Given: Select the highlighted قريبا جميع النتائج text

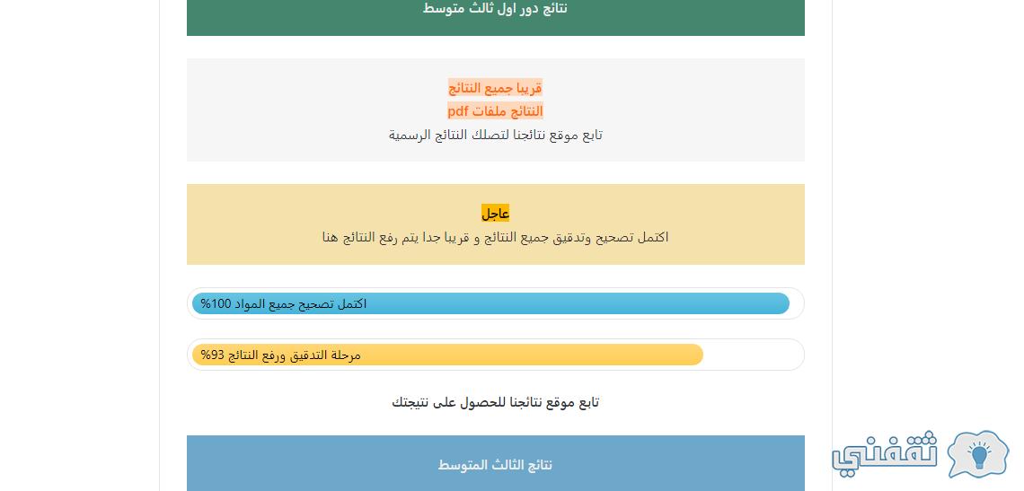Looking at the screenshot, I should [x=495, y=87].
